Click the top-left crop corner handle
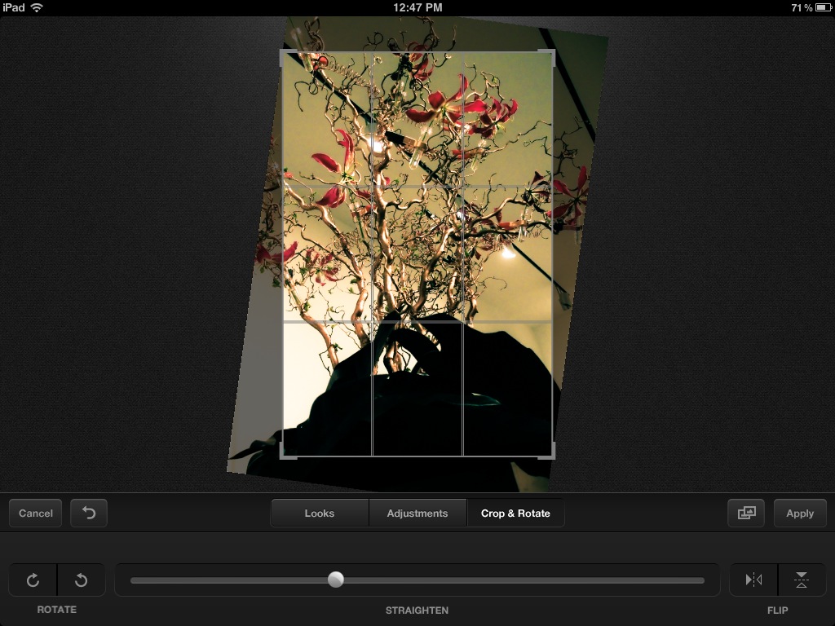 [x=284, y=54]
